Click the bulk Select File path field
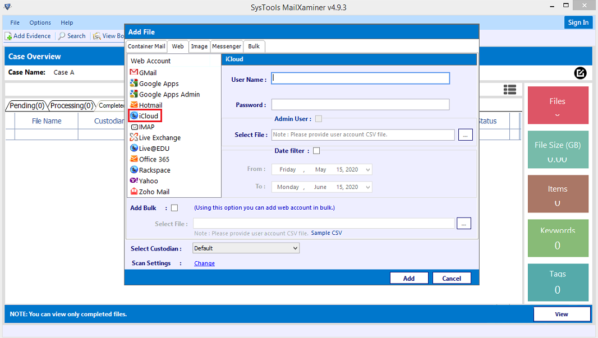This screenshot has width=598, height=338. (x=324, y=224)
